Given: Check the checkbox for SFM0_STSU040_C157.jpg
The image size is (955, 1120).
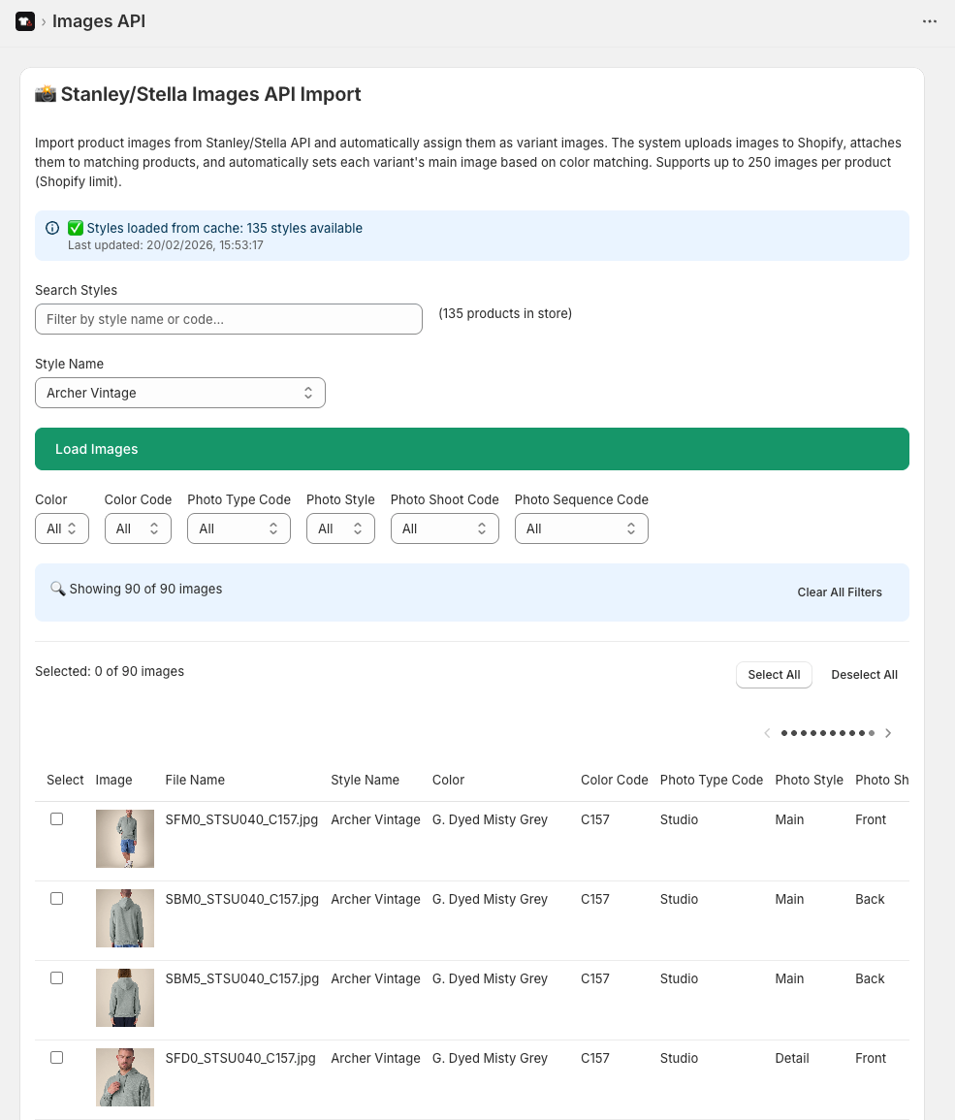Looking at the screenshot, I should tap(56, 818).
